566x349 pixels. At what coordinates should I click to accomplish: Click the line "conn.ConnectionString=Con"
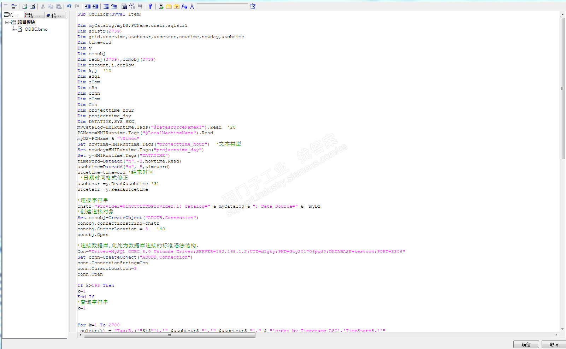click(x=113, y=263)
